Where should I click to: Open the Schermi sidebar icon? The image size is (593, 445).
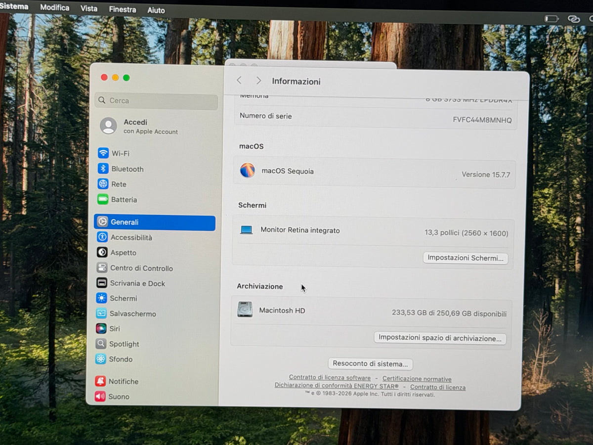point(101,298)
